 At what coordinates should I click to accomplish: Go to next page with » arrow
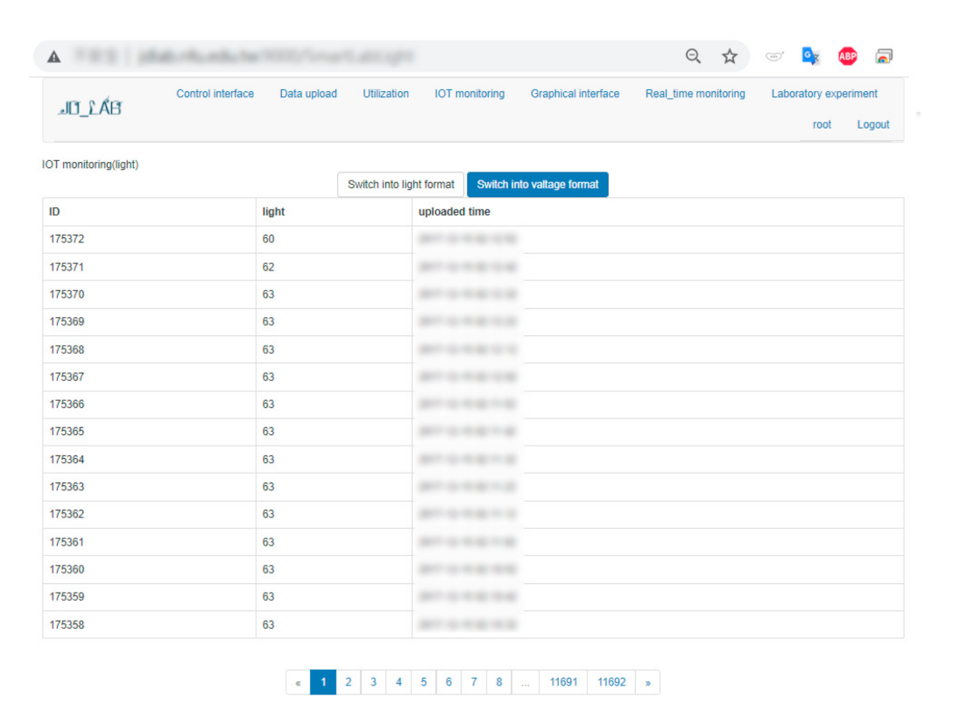click(x=647, y=683)
